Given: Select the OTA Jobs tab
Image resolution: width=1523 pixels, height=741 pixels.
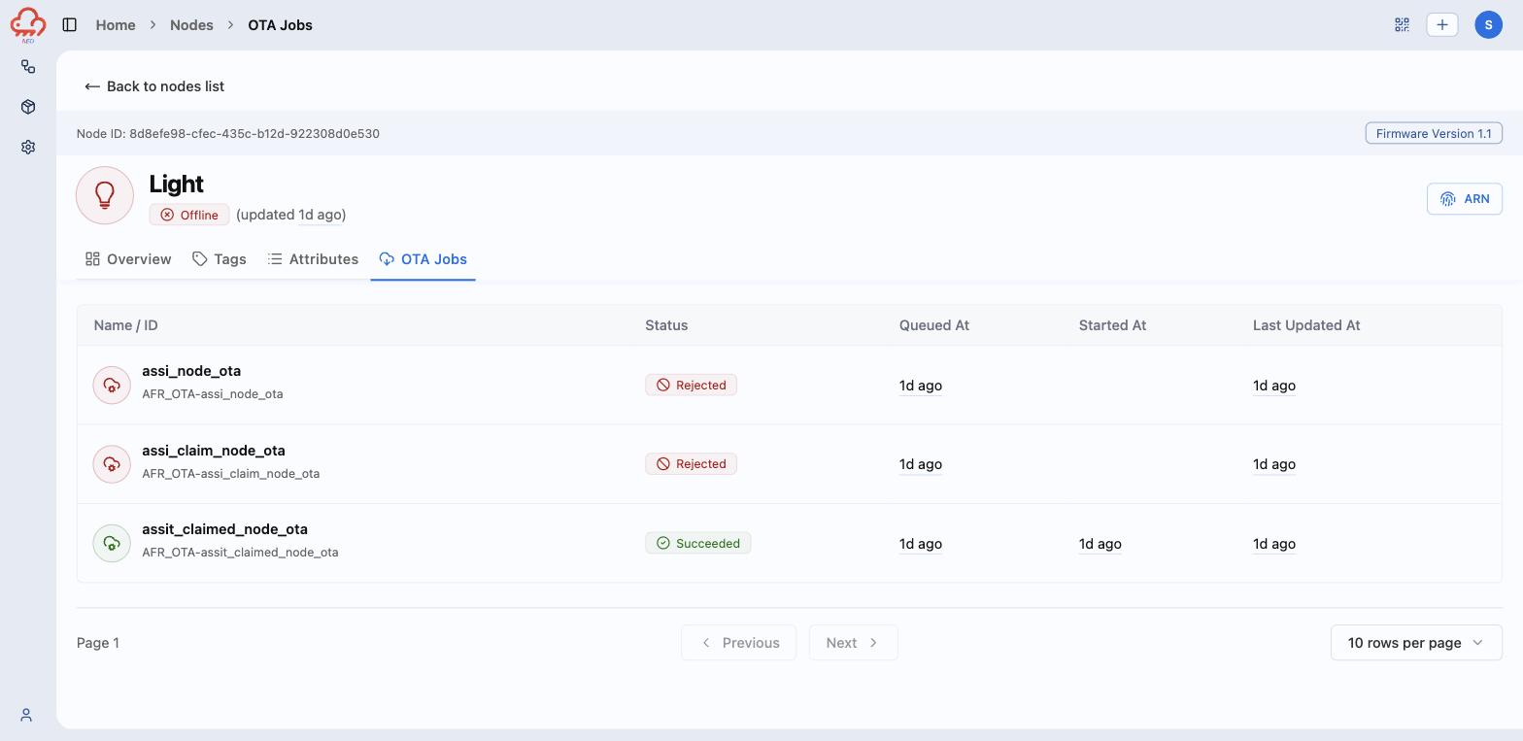Looking at the screenshot, I should coord(423,259).
